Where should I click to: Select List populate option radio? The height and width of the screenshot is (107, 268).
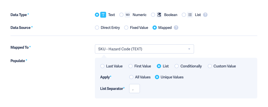(x=159, y=66)
